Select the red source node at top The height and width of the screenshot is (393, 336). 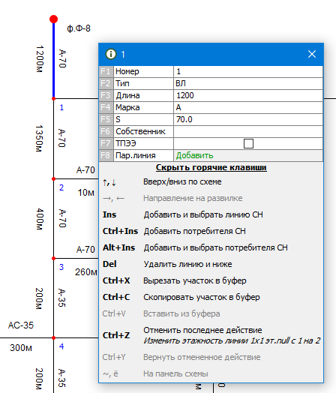click(x=53, y=19)
